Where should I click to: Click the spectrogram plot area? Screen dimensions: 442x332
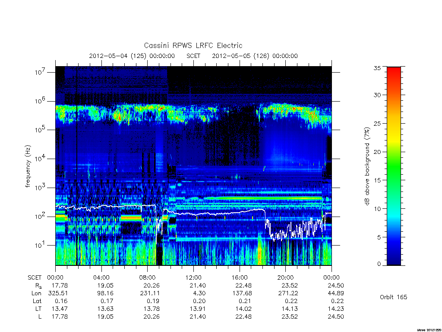coord(193,166)
